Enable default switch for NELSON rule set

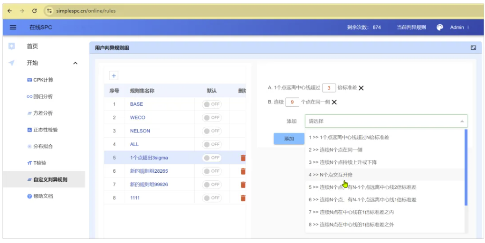tap(212, 131)
